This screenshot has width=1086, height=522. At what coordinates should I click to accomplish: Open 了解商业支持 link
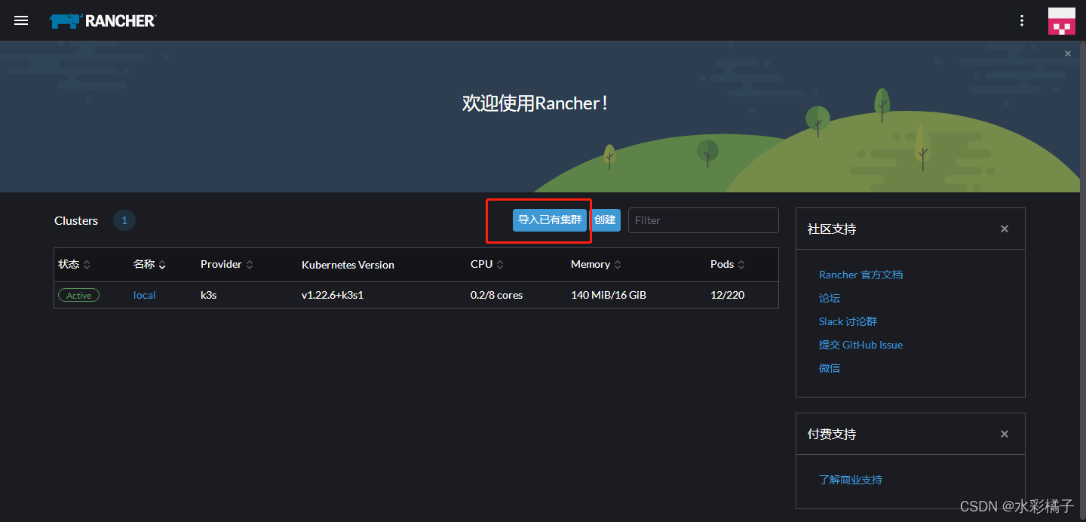851,480
